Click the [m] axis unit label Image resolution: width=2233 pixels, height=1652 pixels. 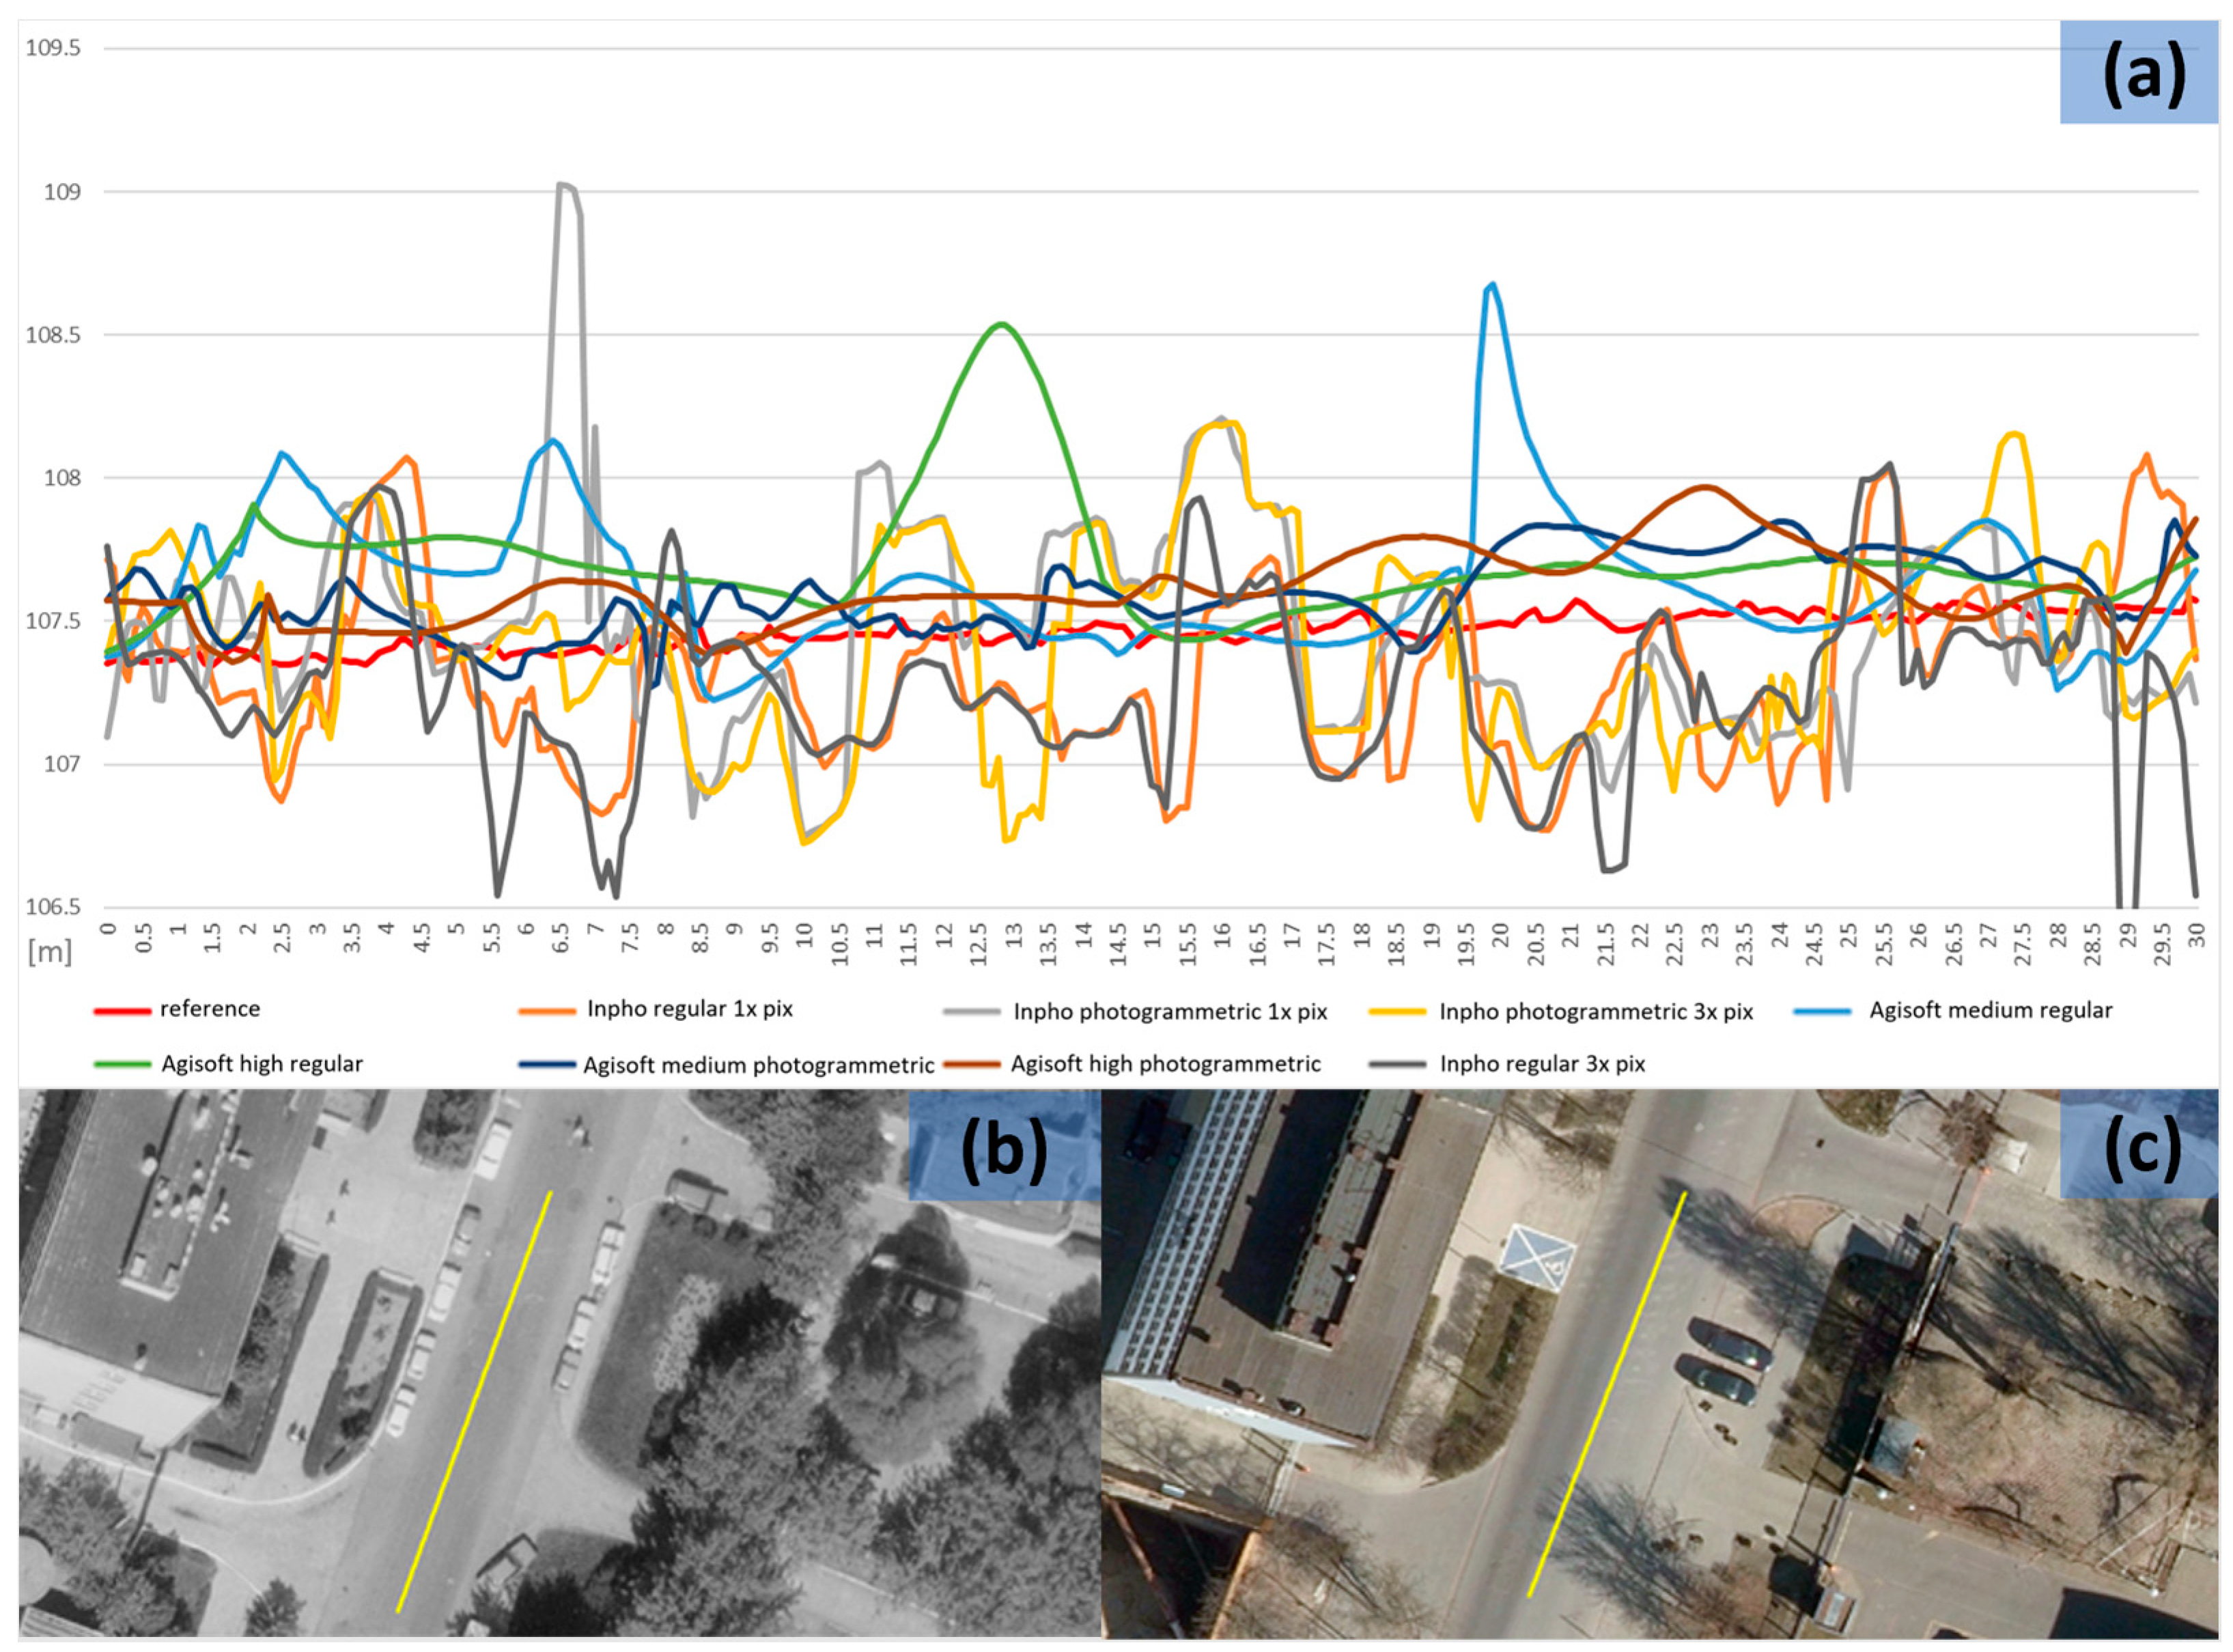[50, 952]
